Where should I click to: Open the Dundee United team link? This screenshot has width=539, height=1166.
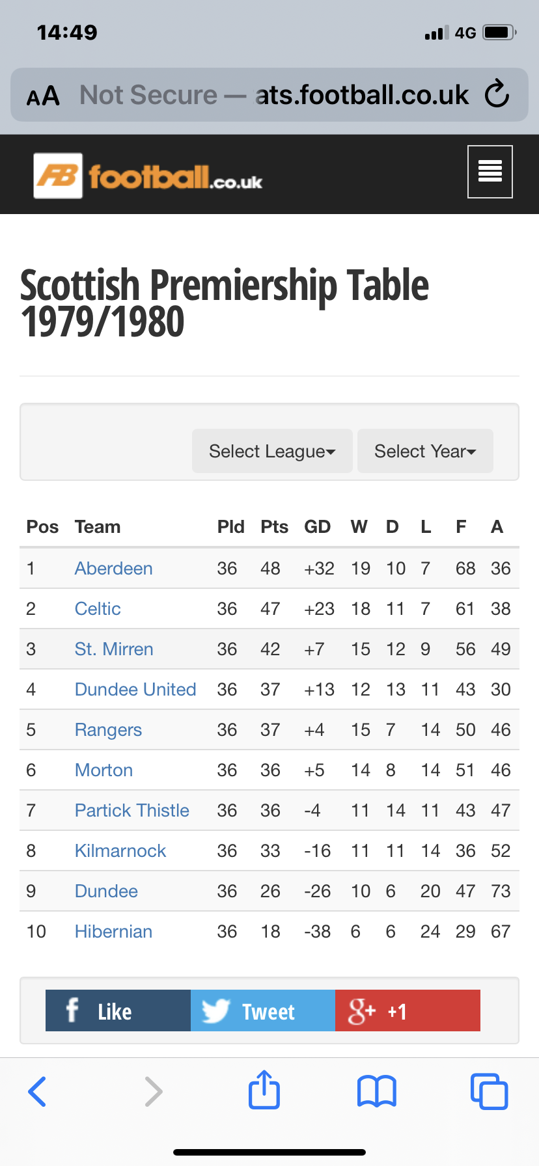click(x=135, y=690)
